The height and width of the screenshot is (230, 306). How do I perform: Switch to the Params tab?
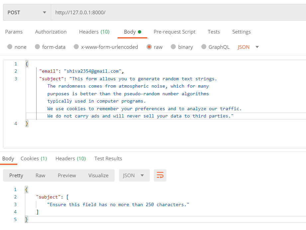(14, 32)
